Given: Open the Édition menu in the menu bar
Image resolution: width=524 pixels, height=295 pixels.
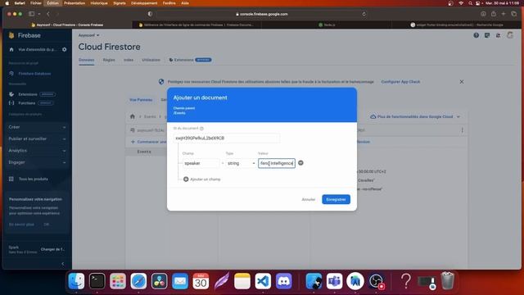Looking at the screenshot, I should (52, 3).
